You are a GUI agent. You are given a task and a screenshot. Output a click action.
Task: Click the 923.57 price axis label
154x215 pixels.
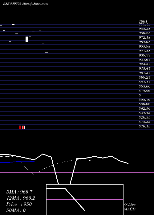coord(144,64)
